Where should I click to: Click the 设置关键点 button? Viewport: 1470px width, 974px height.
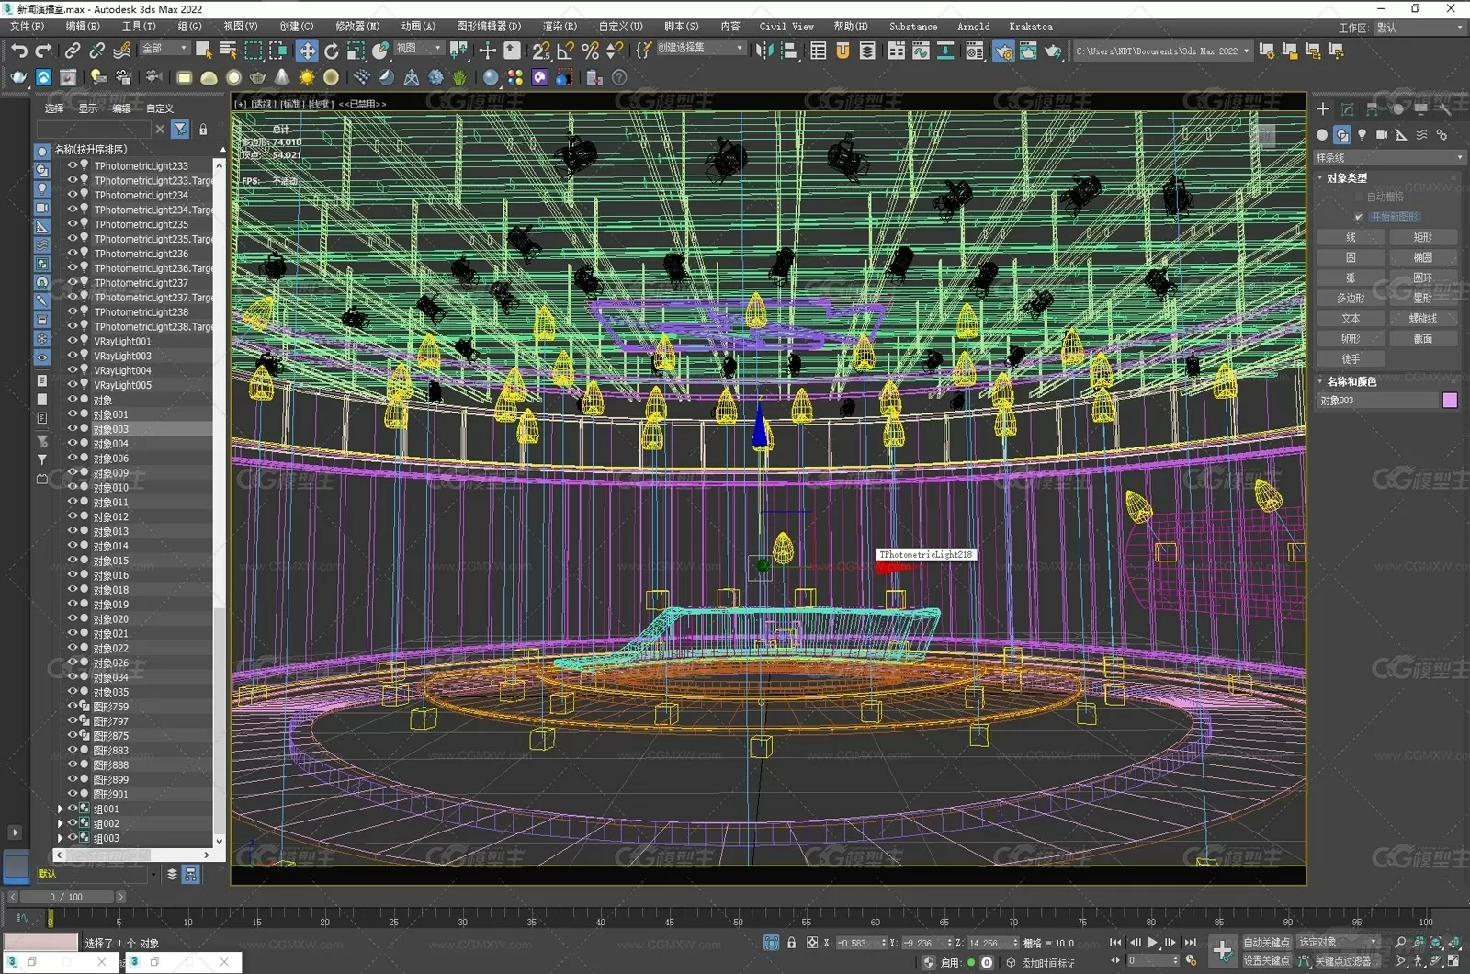[x=1266, y=960]
